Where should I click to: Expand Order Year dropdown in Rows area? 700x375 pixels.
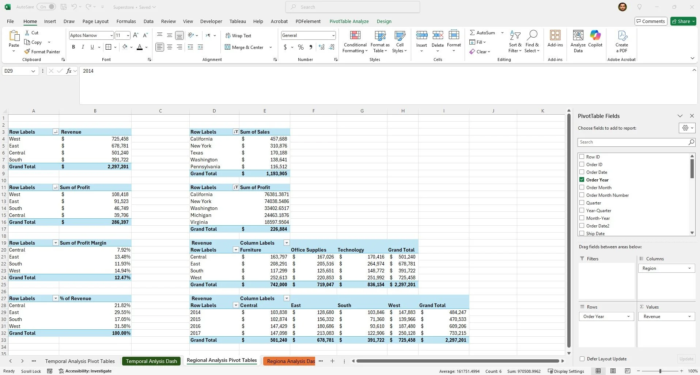coord(628,317)
